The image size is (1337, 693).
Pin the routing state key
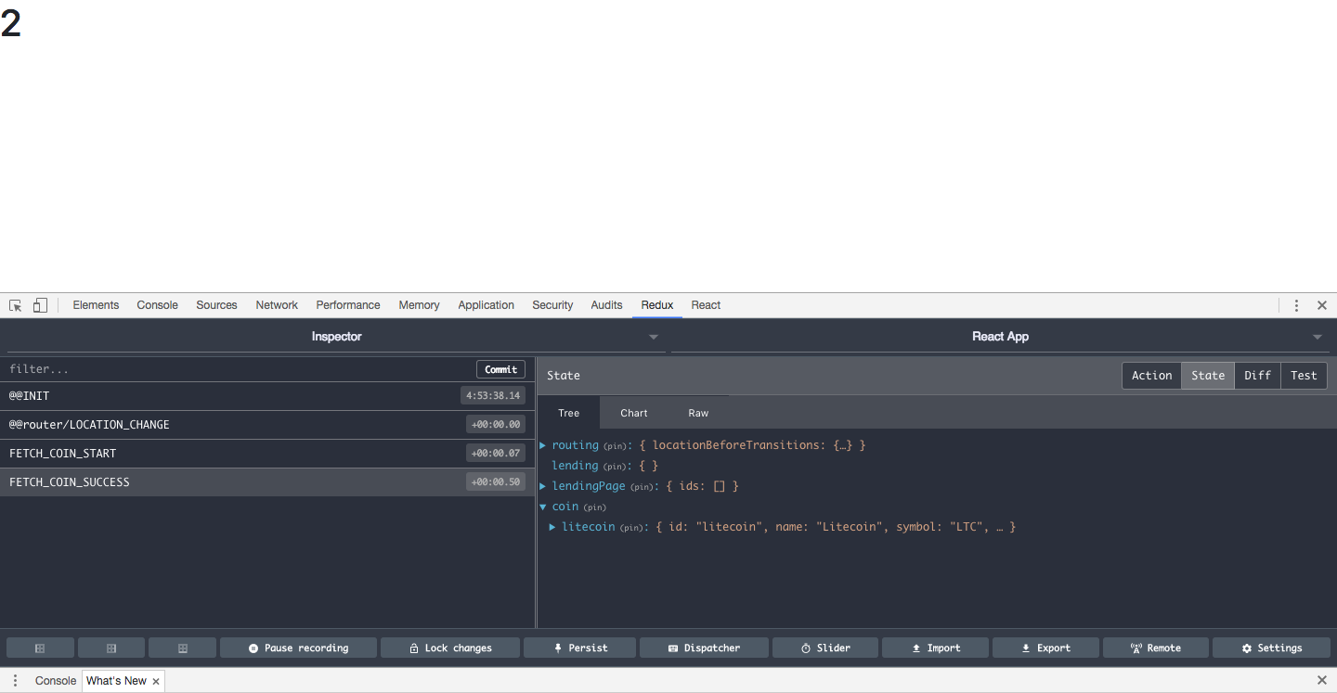[616, 446]
